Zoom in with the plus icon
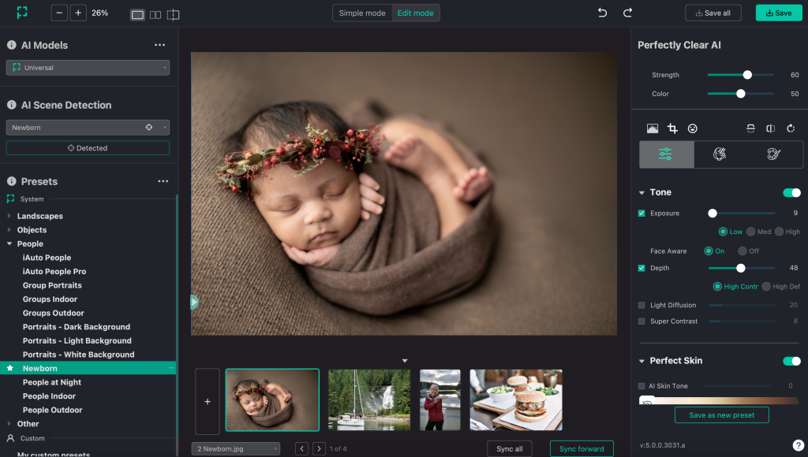 click(x=77, y=13)
